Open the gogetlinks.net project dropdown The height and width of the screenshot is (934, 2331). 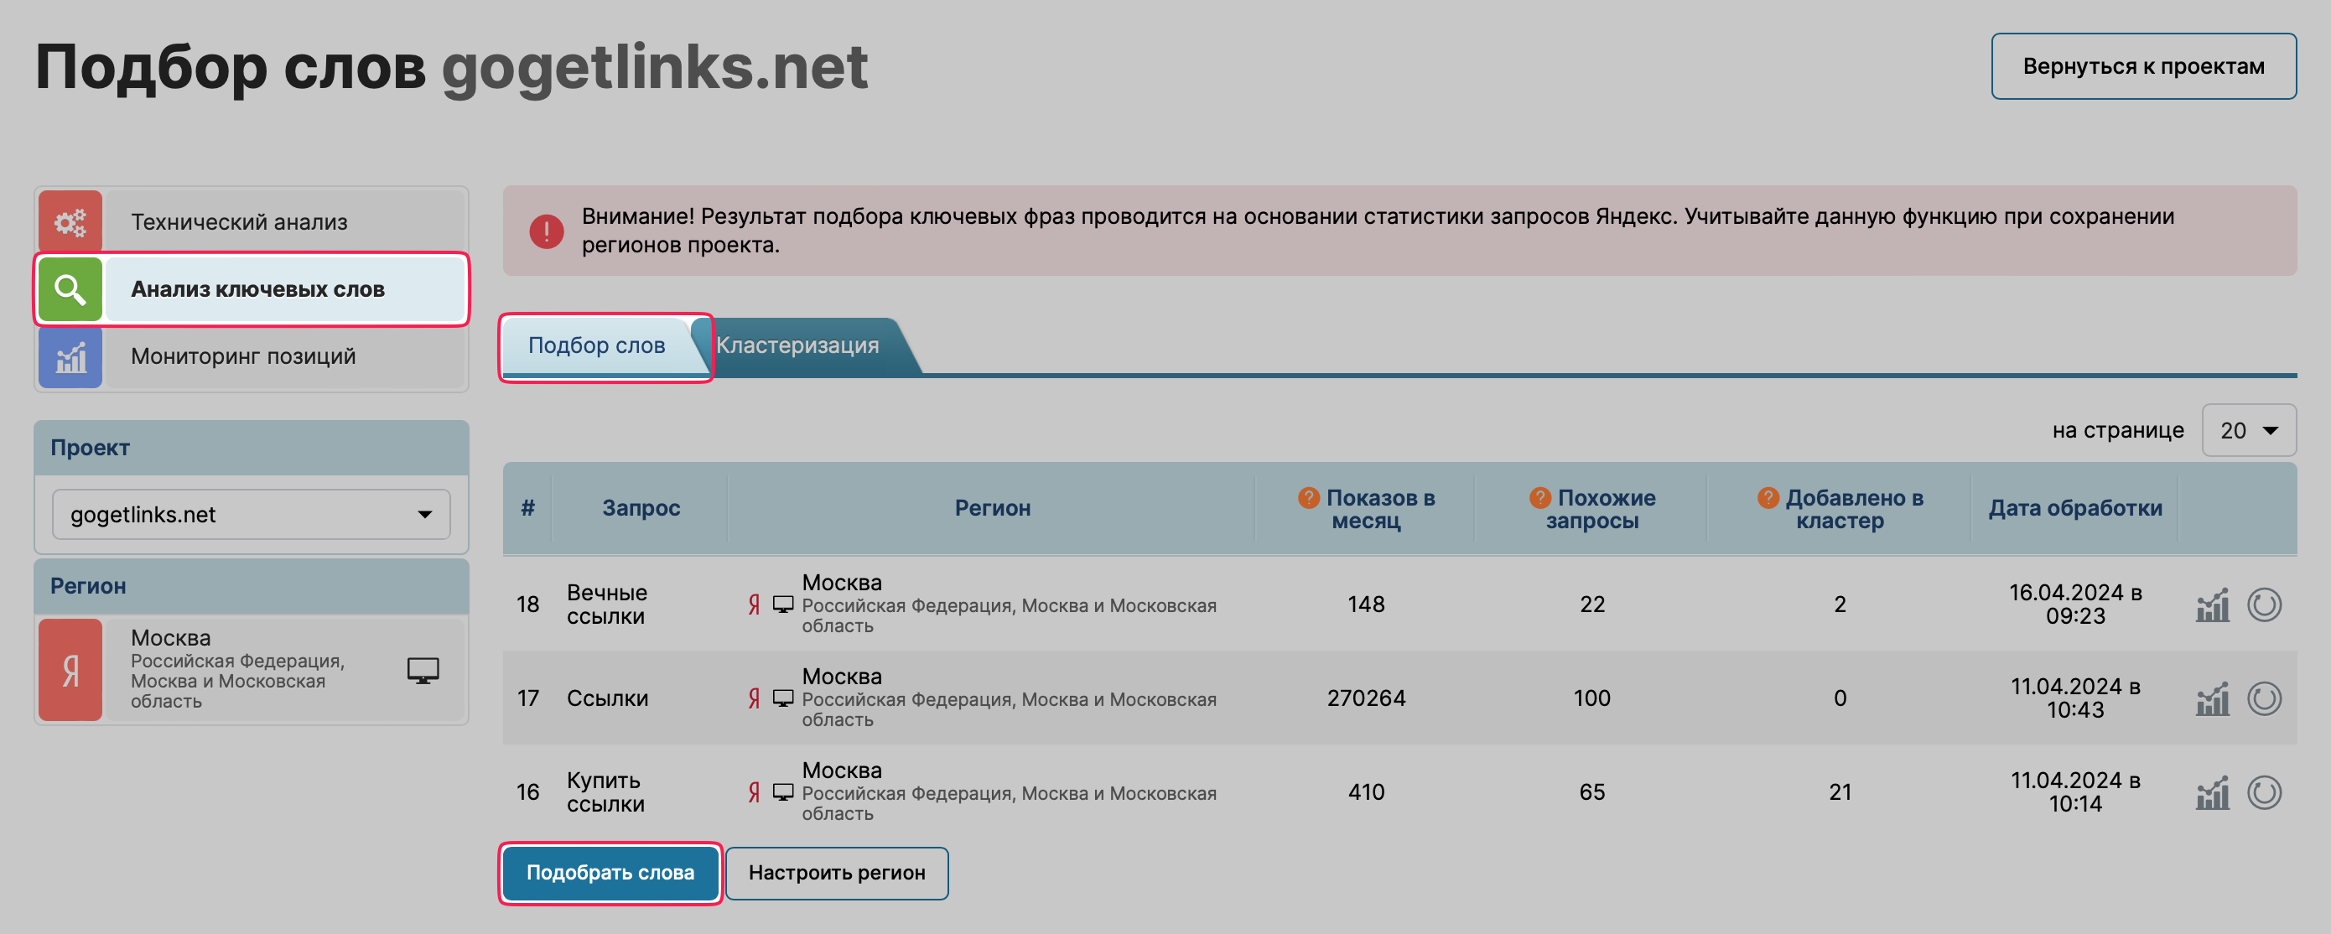point(251,514)
